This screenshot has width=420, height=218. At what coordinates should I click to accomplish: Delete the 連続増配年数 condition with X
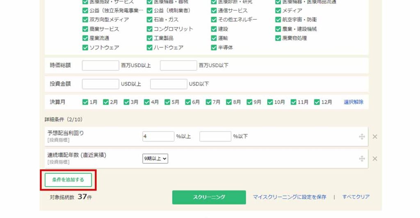(x=374, y=159)
